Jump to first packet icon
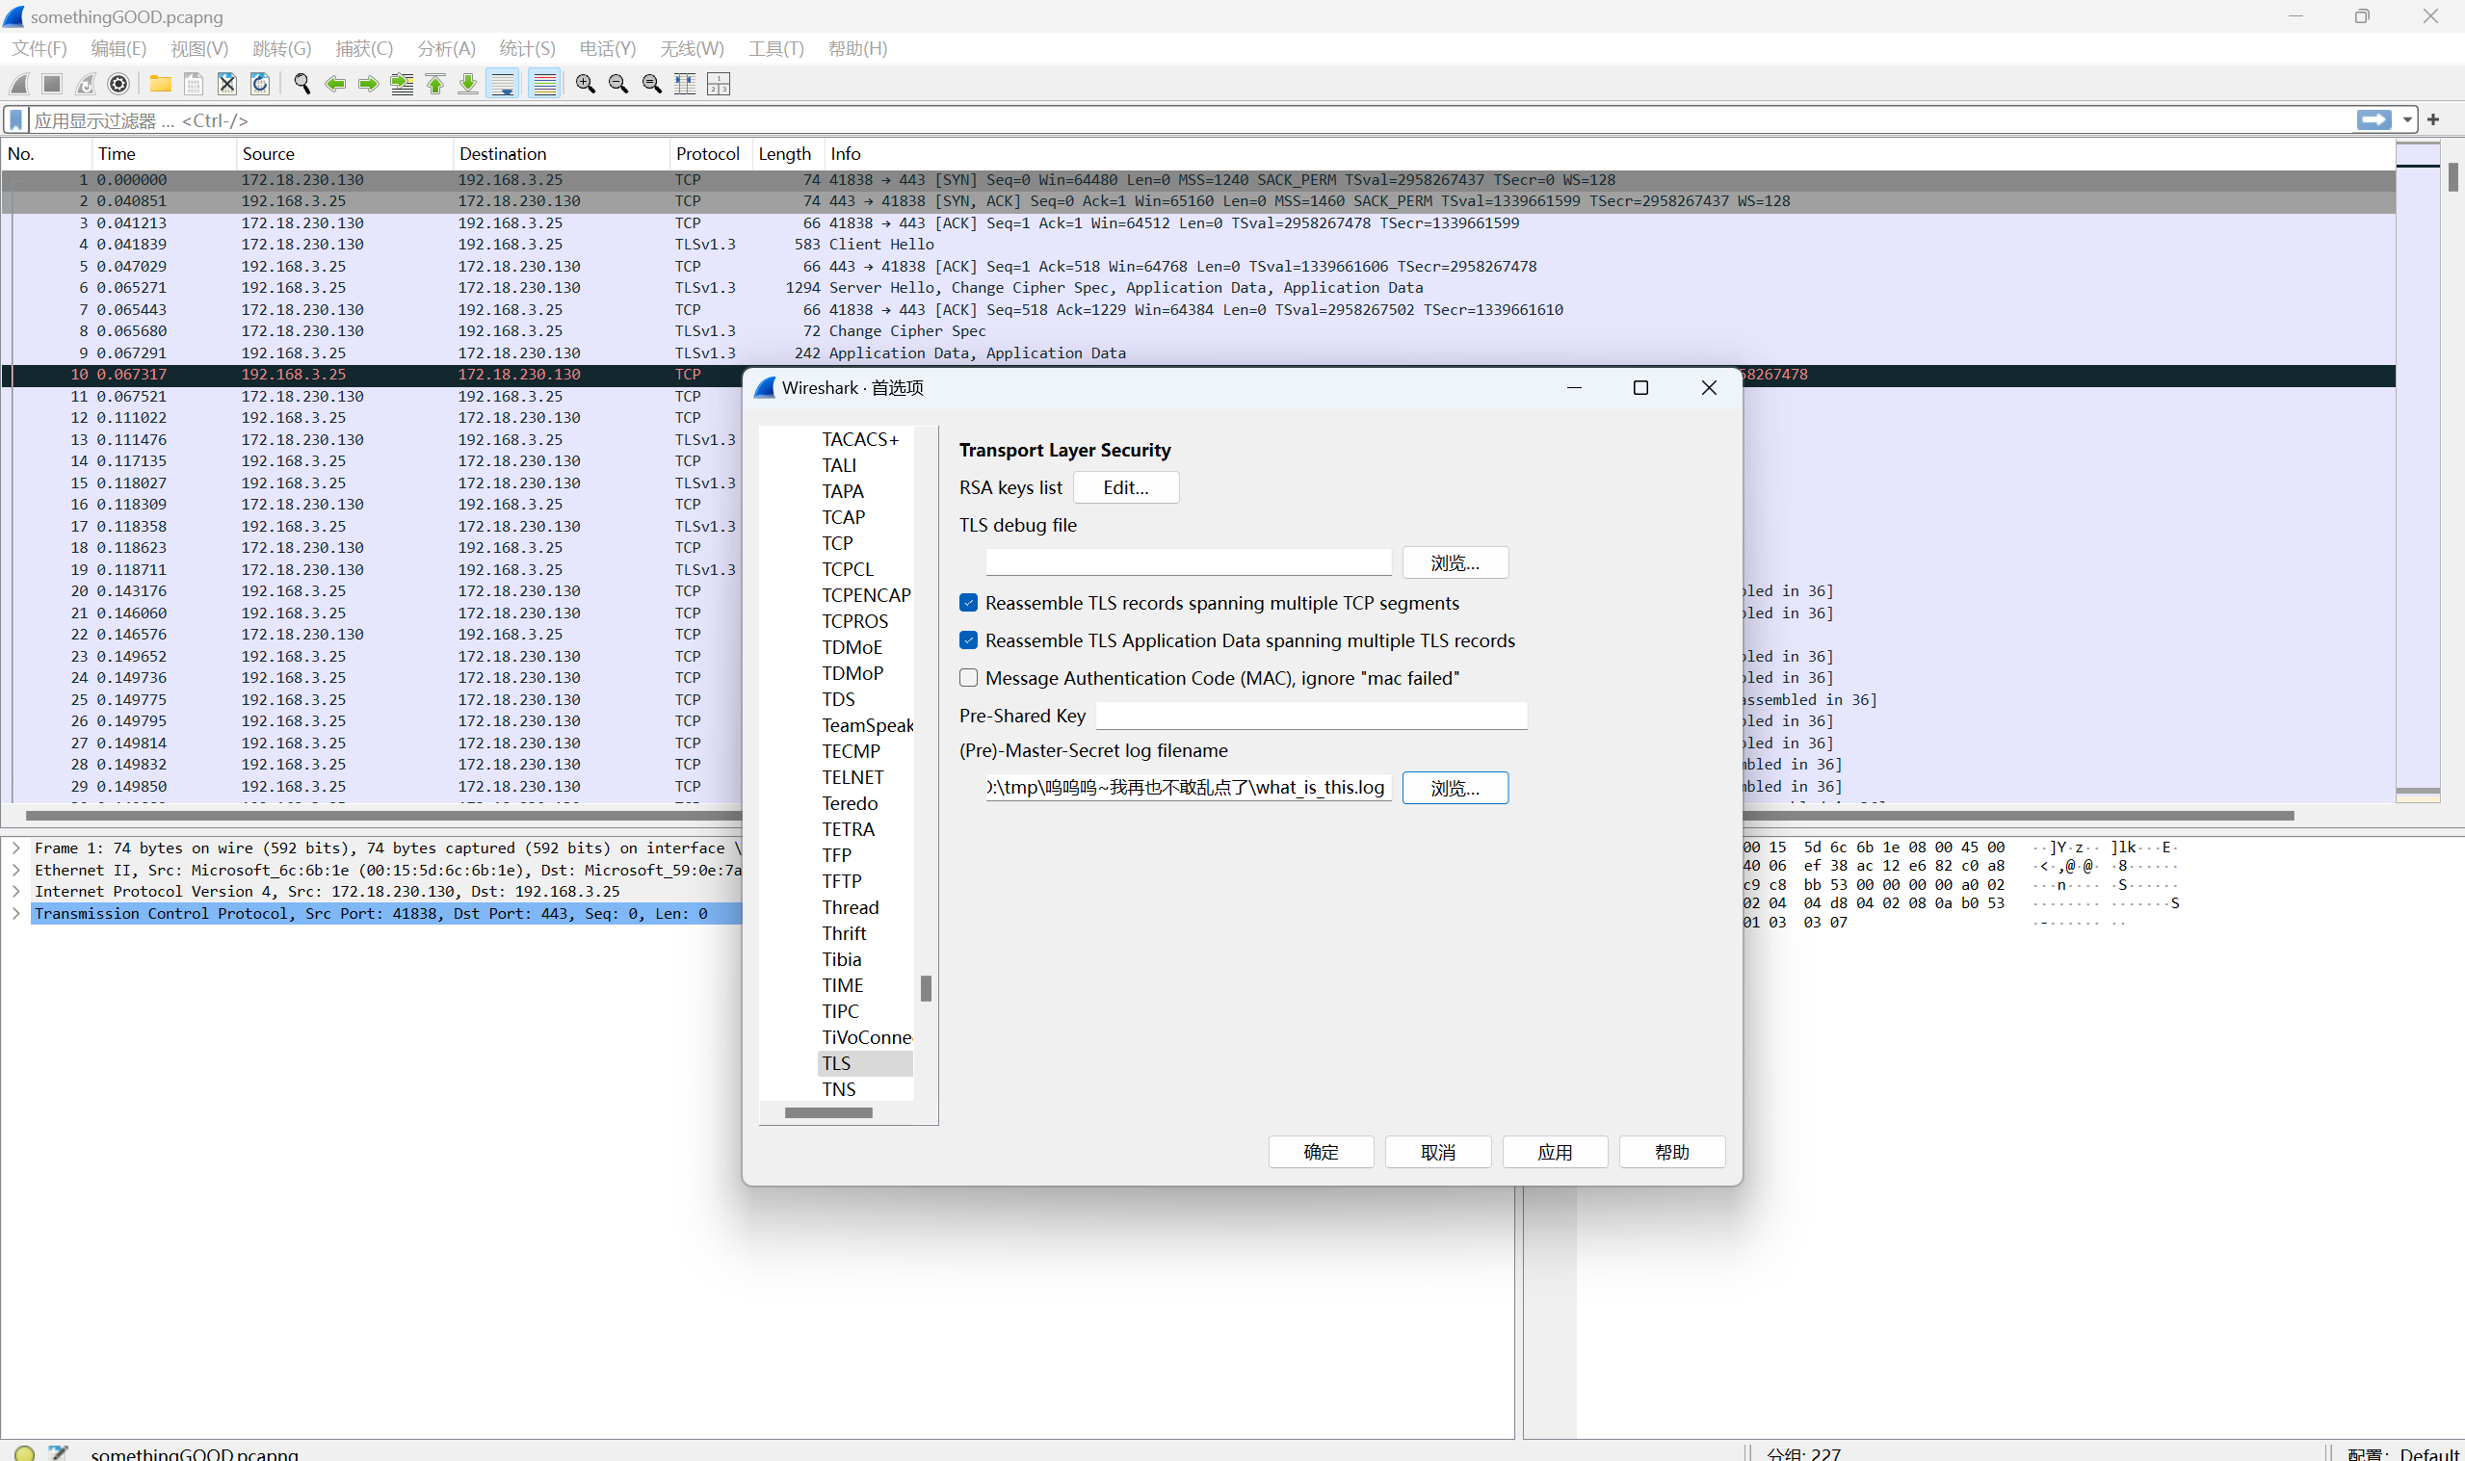 pyautogui.click(x=435, y=84)
